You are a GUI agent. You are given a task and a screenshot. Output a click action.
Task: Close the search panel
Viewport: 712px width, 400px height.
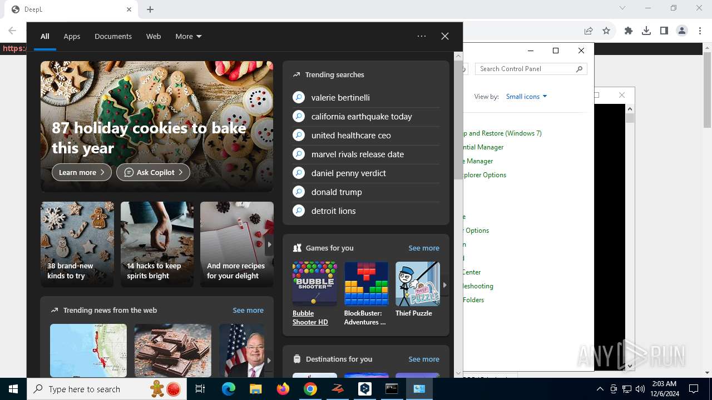445,36
